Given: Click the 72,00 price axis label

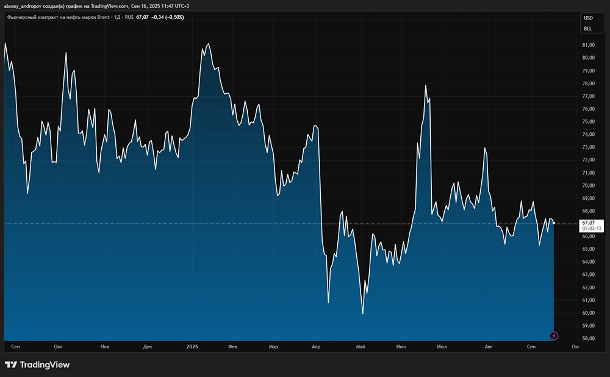Looking at the screenshot, I should 588,160.
